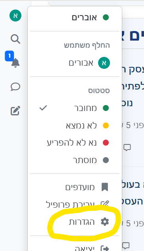Open the chat speech bubble icon
This screenshot has width=144, height=251.
(15, 87)
